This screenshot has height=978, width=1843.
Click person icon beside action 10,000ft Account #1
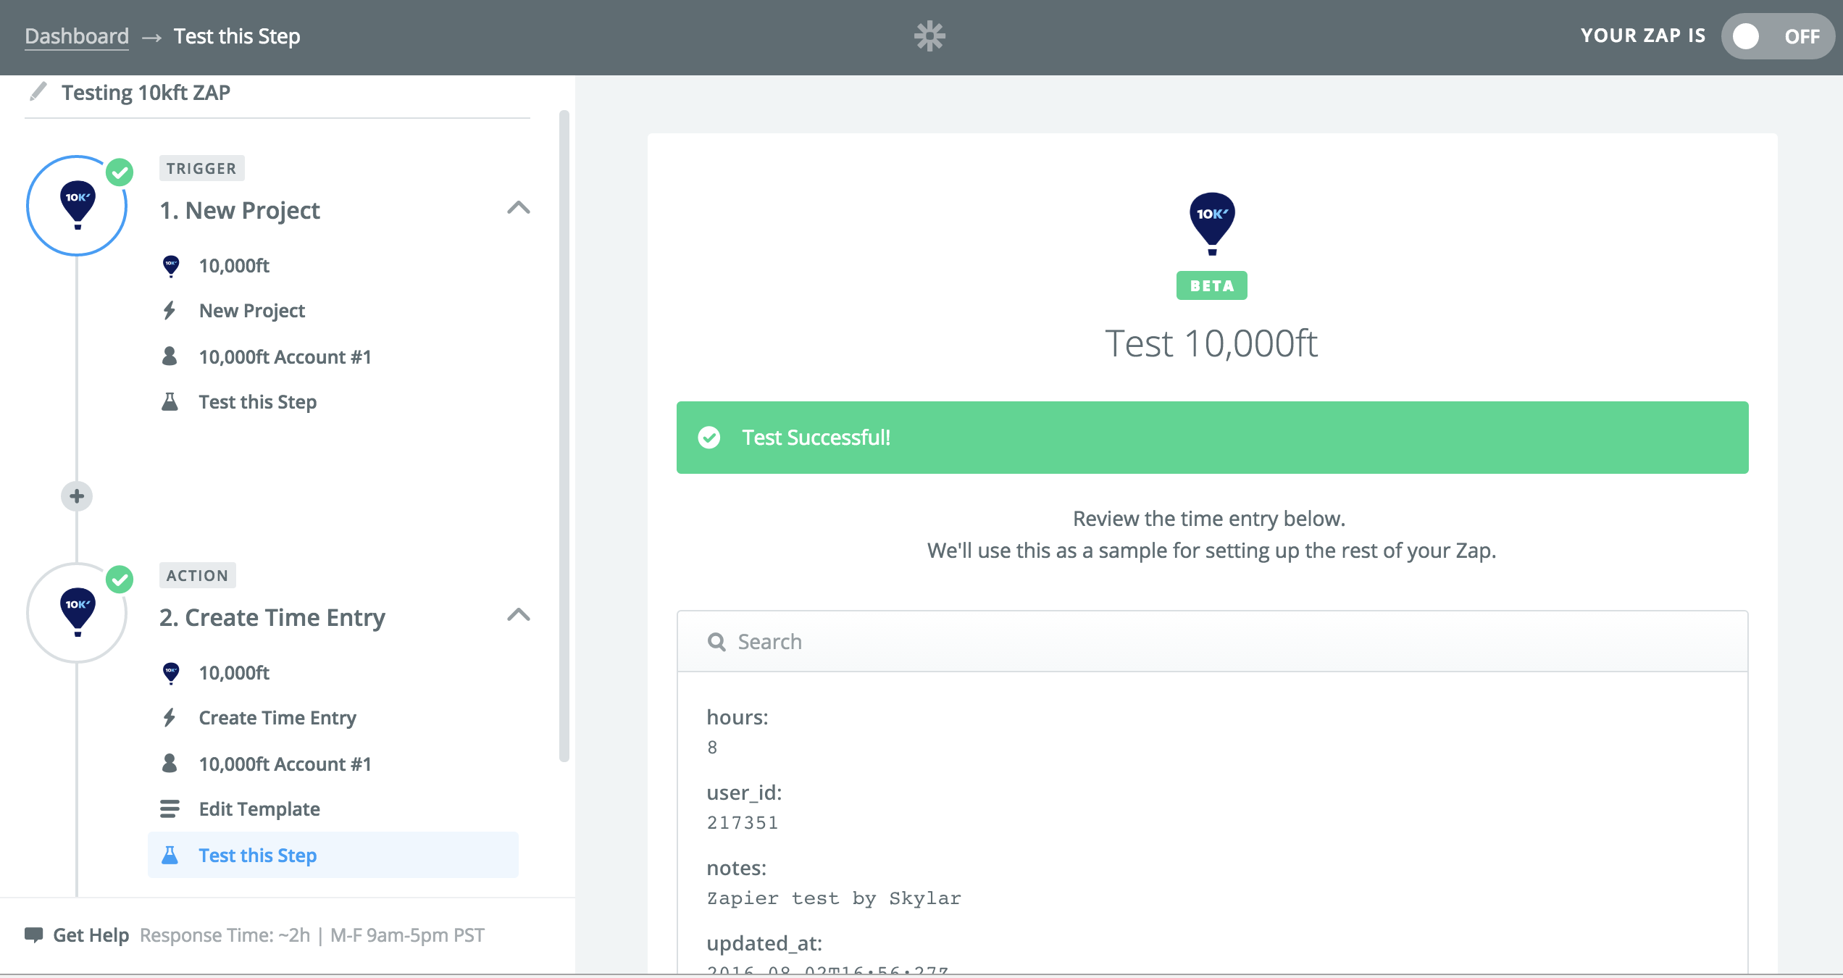point(170,763)
